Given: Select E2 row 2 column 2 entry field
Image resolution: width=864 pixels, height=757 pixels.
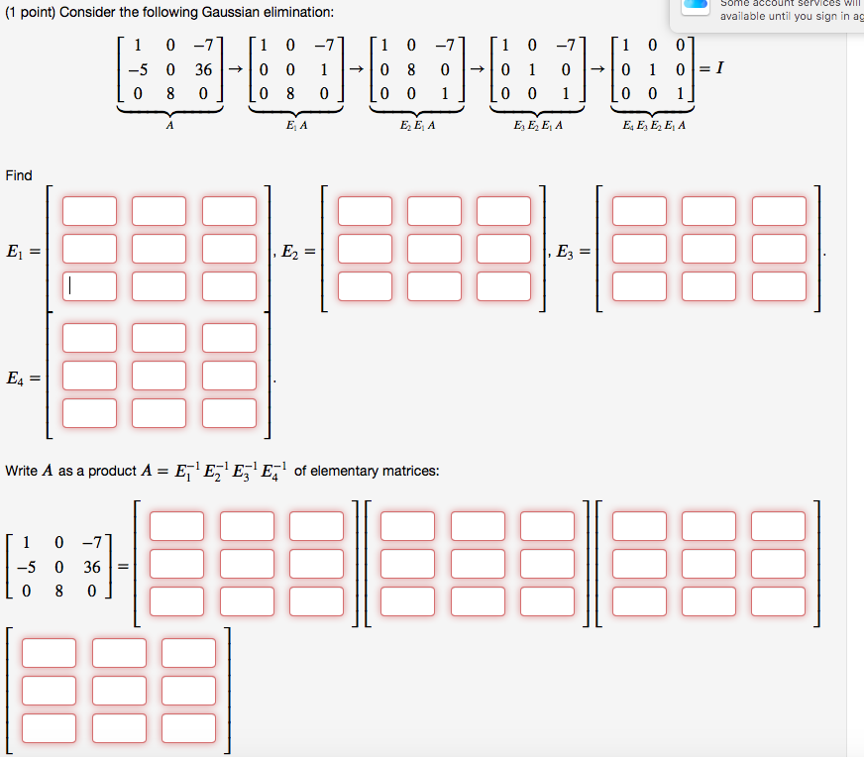Looking at the screenshot, I should pos(434,249).
